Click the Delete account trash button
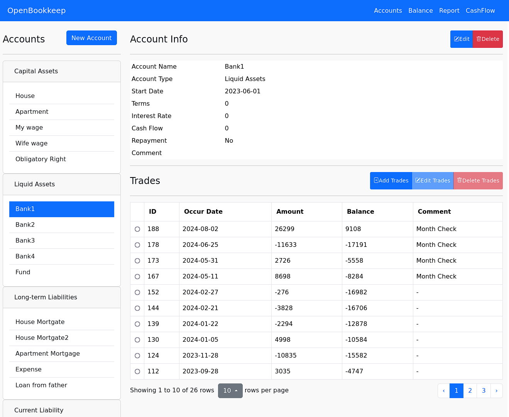Viewport: 509px width, 417px height. click(488, 39)
